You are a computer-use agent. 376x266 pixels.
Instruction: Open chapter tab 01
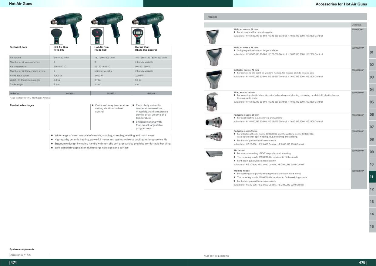[x=372, y=52]
